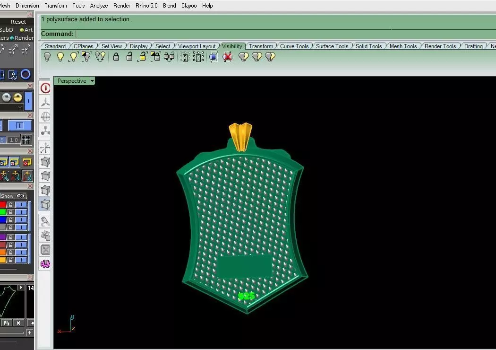Open the Rhino 5.0 menu
Image resolution: width=496 pixels, height=350 pixels.
pos(146,6)
